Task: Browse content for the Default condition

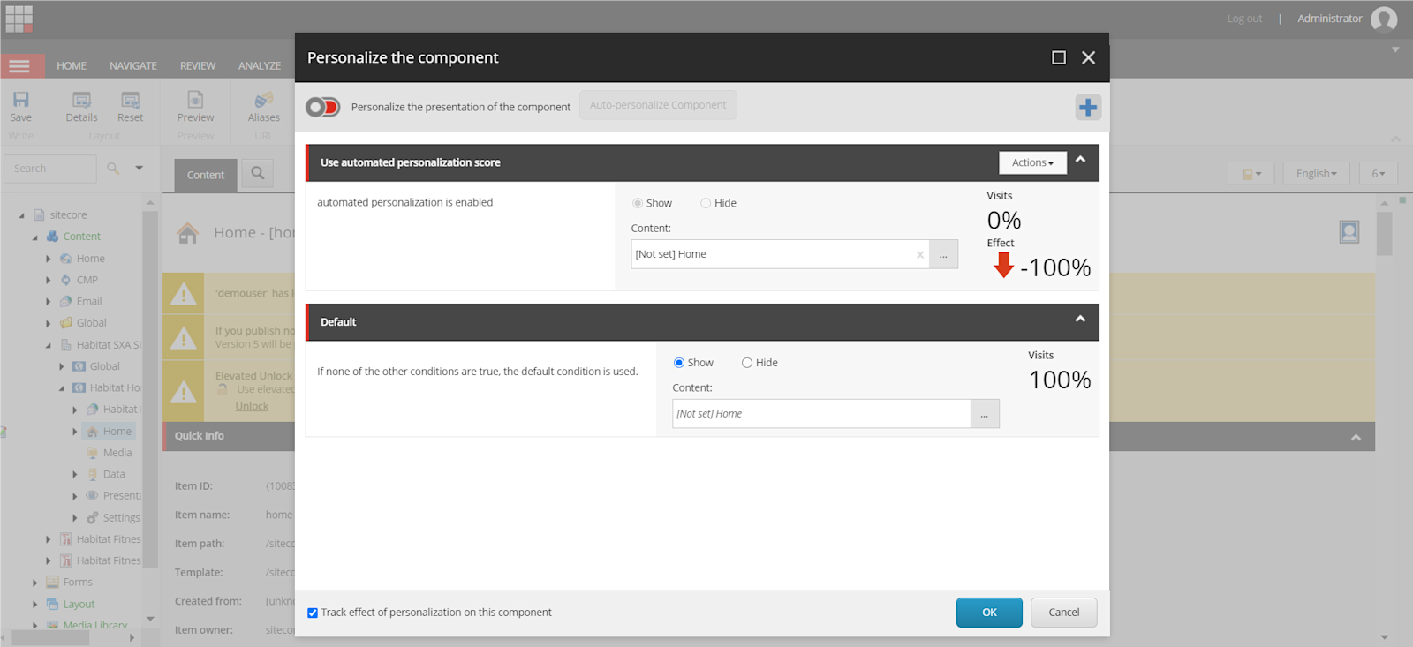Action: [985, 414]
